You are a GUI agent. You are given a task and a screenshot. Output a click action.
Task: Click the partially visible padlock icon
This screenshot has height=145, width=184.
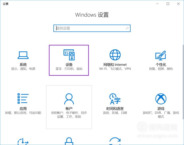pyautogui.click(x=69, y=141)
